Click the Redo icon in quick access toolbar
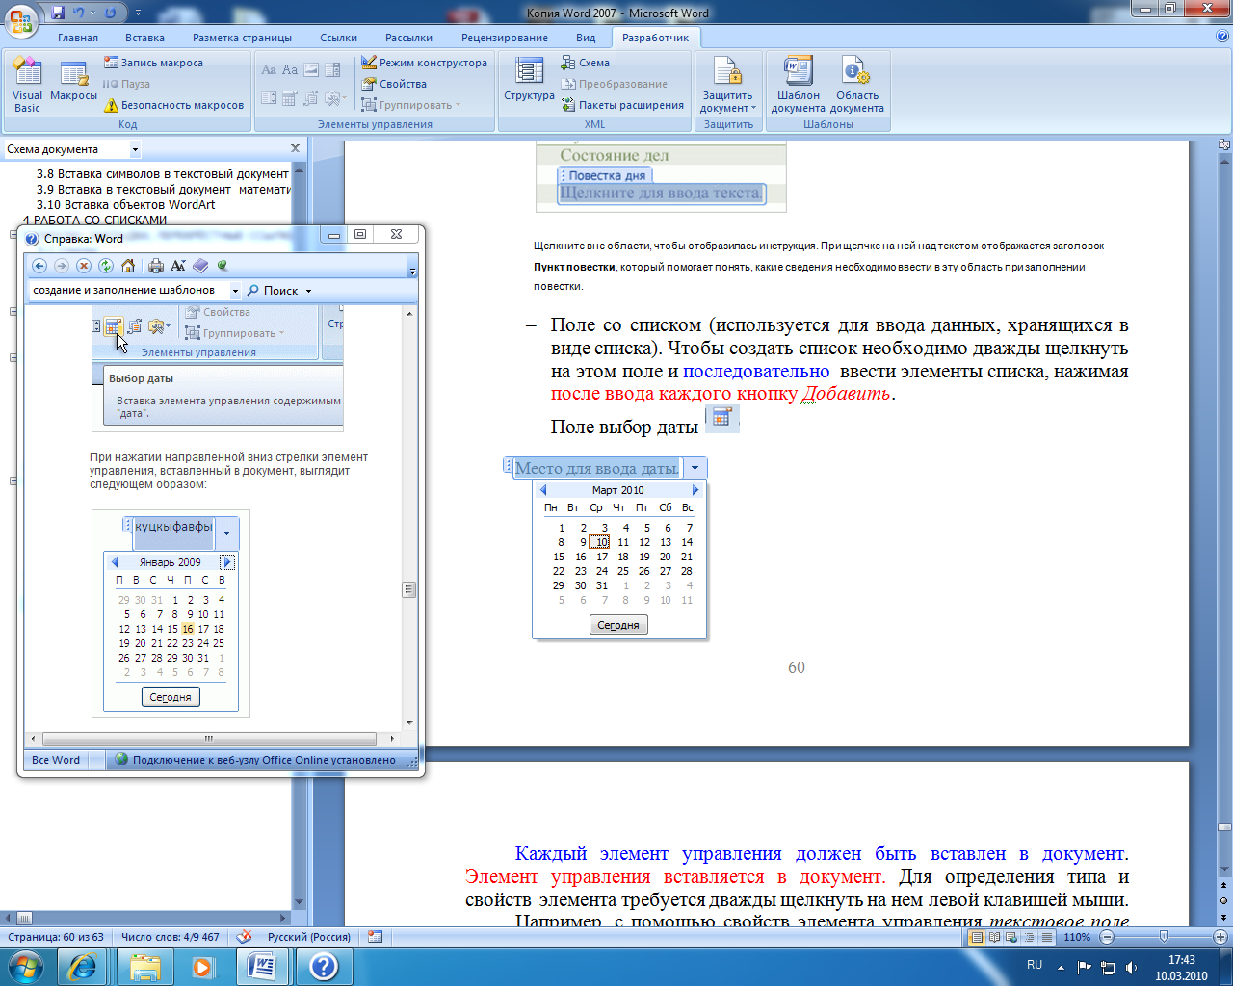Screen dimensions: 1233x986 point(111,13)
